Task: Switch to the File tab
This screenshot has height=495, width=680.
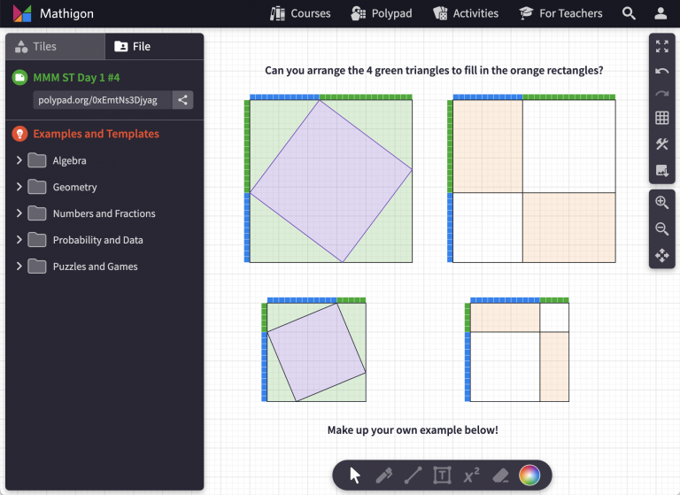Action: 154,46
